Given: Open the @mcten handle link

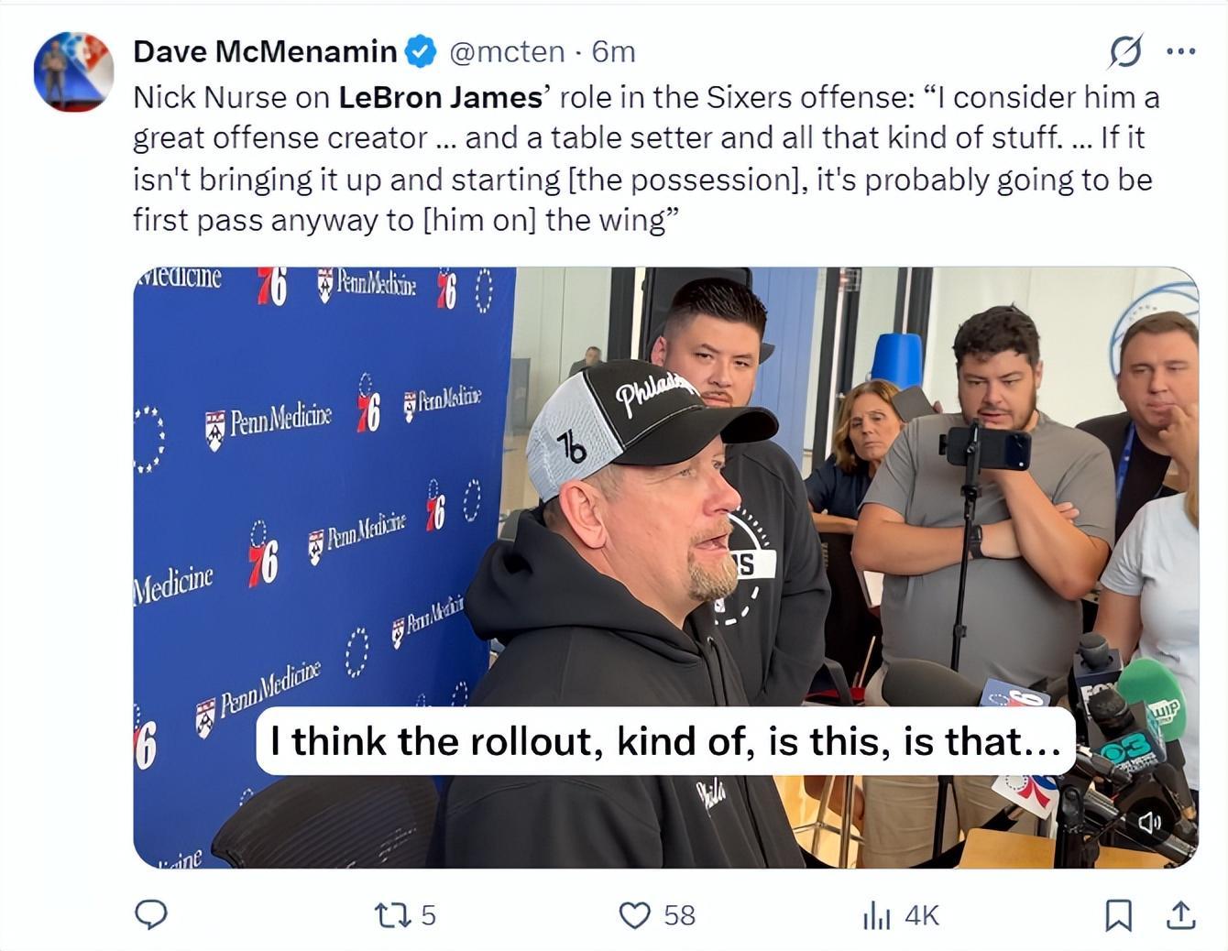Looking at the screenshot, I should pos(507,51).
